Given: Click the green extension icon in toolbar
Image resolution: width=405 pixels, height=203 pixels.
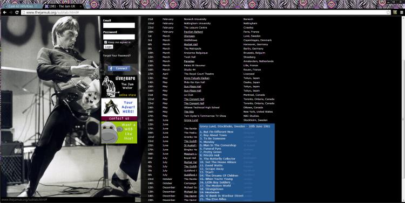Looking at the screenshot, I should coord(395,12).
